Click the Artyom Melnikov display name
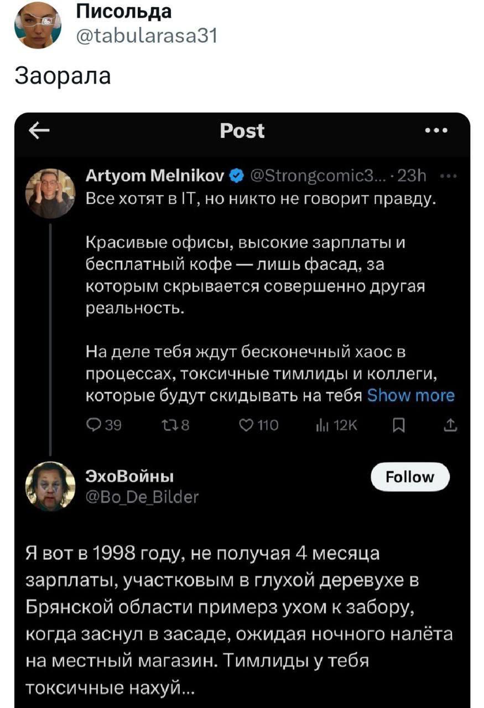484x708 pixels. click(x=155, y=177)
